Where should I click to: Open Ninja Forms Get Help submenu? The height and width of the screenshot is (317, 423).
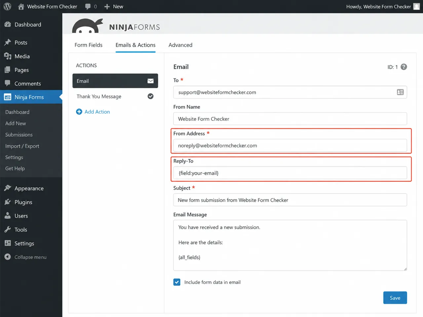(x=15, y=168)
